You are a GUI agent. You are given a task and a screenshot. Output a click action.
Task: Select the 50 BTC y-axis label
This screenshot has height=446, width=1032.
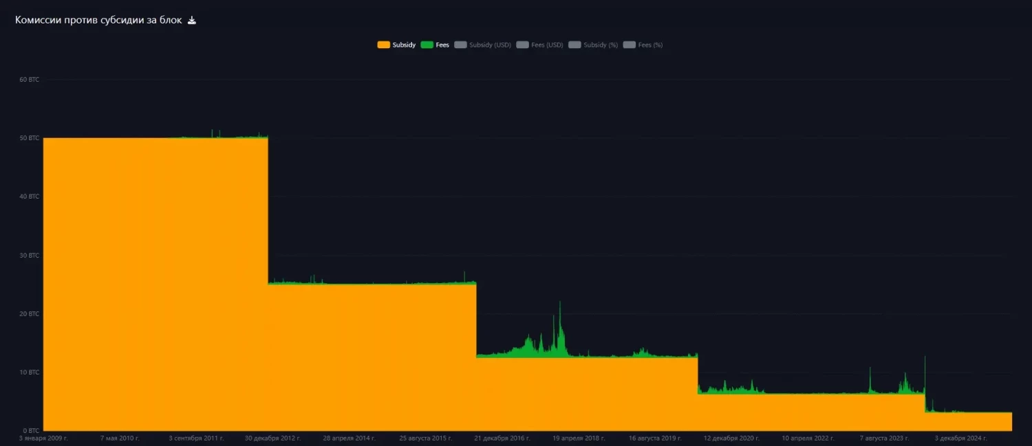click(x=30, y=138)
